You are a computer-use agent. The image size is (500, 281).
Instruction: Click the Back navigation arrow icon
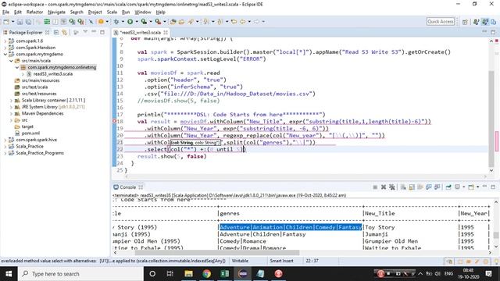coord(243,22)
